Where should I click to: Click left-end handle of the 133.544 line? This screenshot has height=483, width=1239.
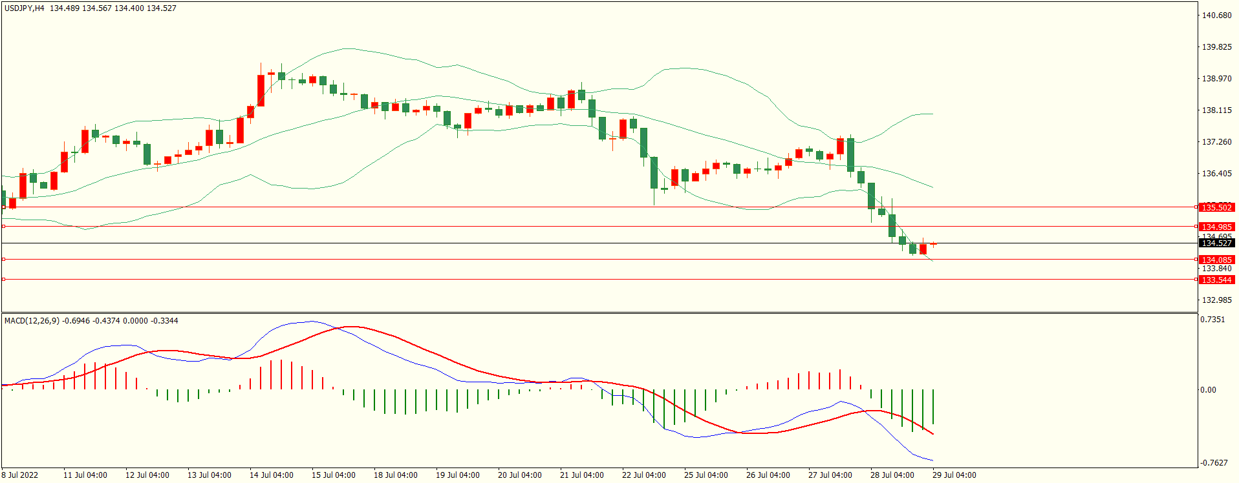pos(3,280)
